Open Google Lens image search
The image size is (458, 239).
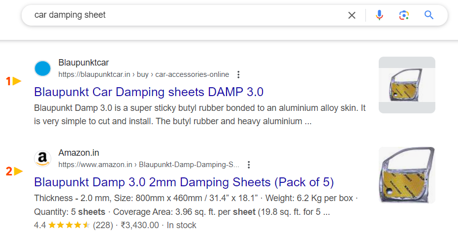click(x=404, y=15)
